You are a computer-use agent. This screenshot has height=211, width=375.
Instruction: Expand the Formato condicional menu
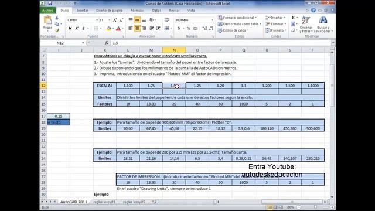click(237, 18)
